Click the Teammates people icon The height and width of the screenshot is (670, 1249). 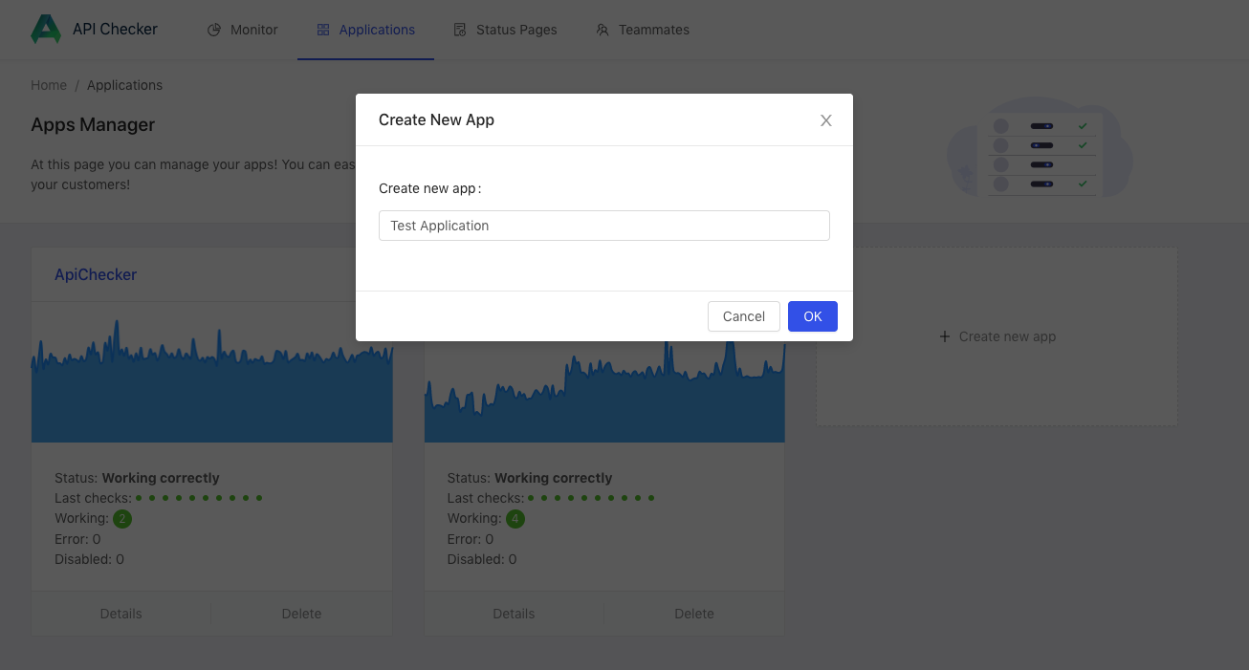point(603,30)
